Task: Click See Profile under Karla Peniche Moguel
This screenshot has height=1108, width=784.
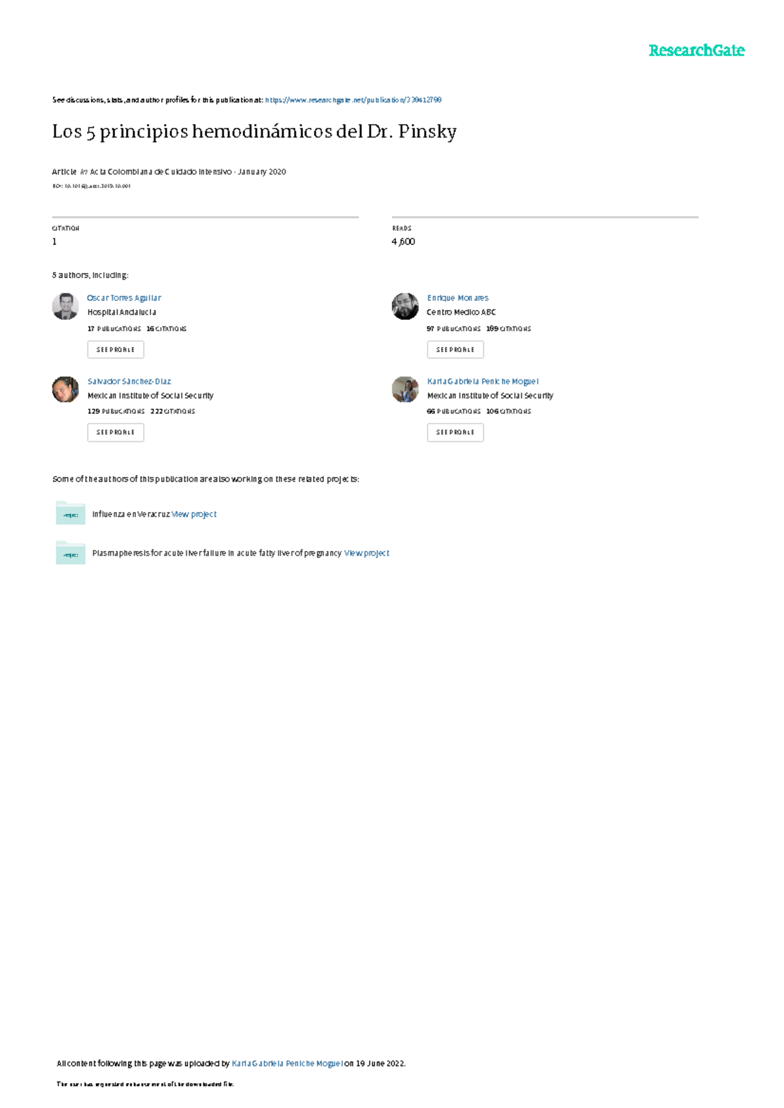Action: (x=455, y=432)
